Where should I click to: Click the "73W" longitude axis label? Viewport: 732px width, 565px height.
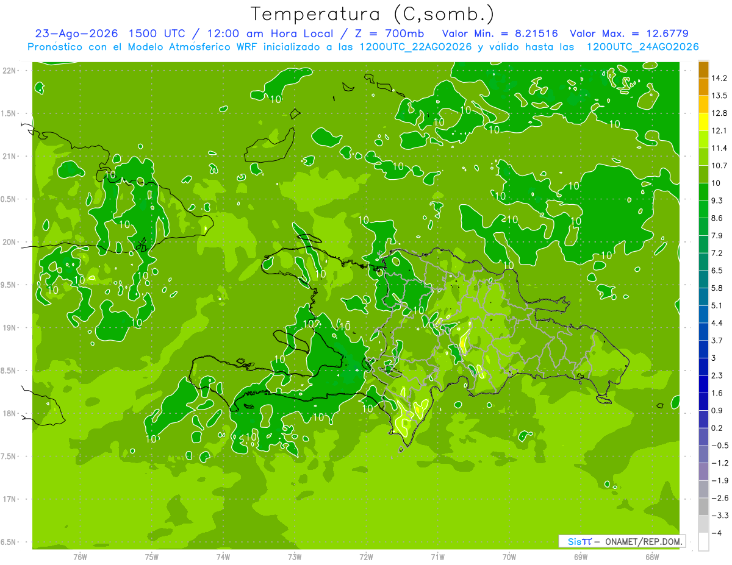point(295,556)
